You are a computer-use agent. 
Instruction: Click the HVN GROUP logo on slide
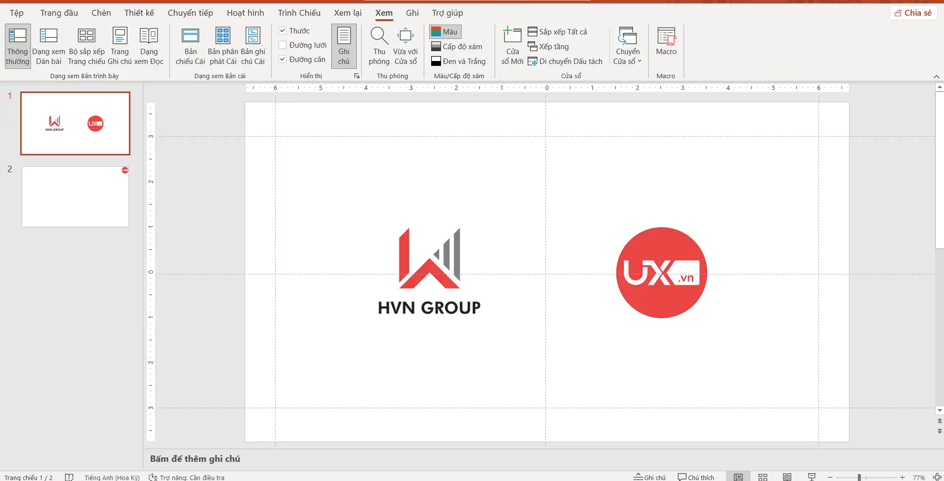click(429, 271)
